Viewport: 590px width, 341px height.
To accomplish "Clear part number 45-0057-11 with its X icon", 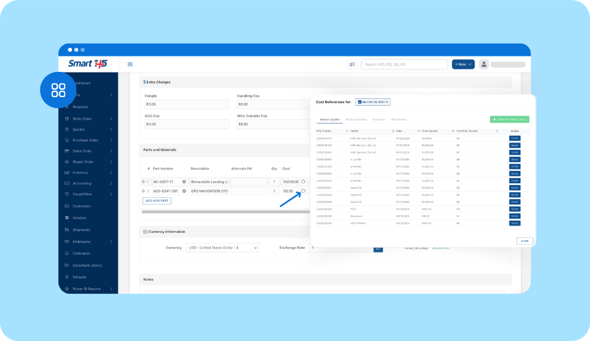I will tap(184, 182).
